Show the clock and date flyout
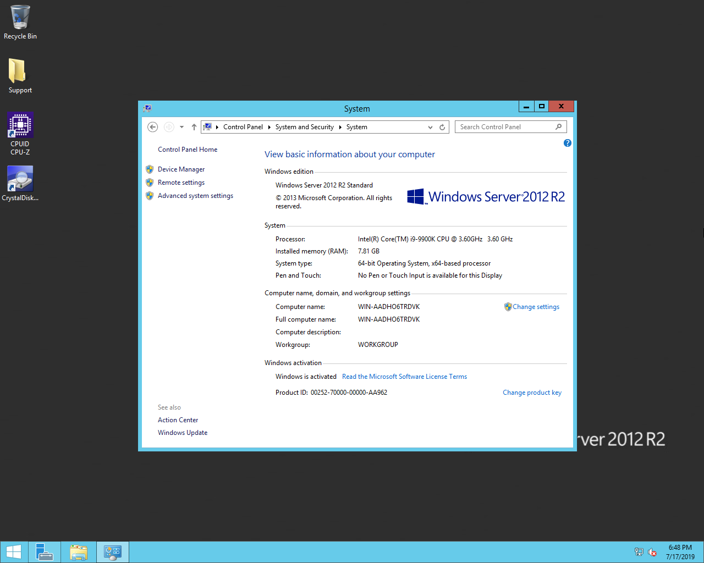The image size is (704, 563). 680,552
